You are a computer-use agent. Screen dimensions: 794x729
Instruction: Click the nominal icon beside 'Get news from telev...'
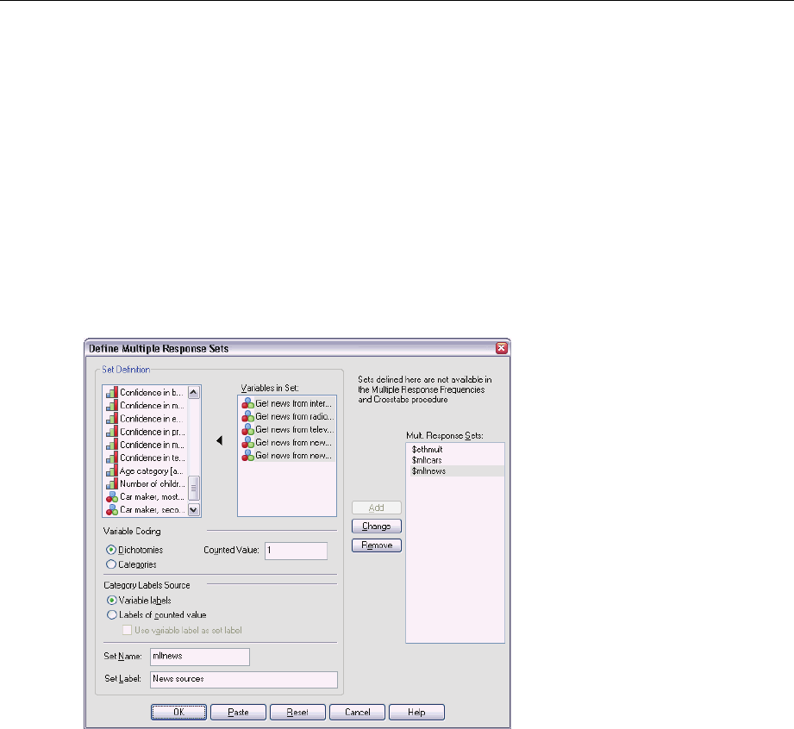247,429
